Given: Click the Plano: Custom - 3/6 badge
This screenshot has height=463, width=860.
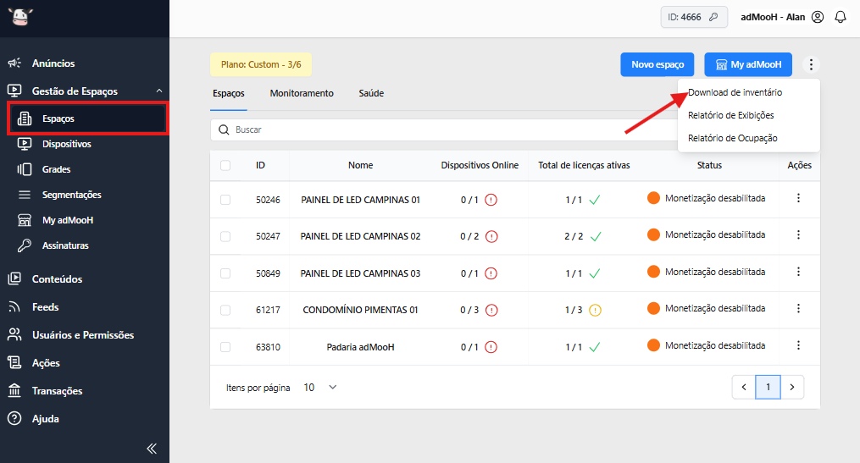Looking at the screenshot, I should pyautogui.click(x=261, y=64).
